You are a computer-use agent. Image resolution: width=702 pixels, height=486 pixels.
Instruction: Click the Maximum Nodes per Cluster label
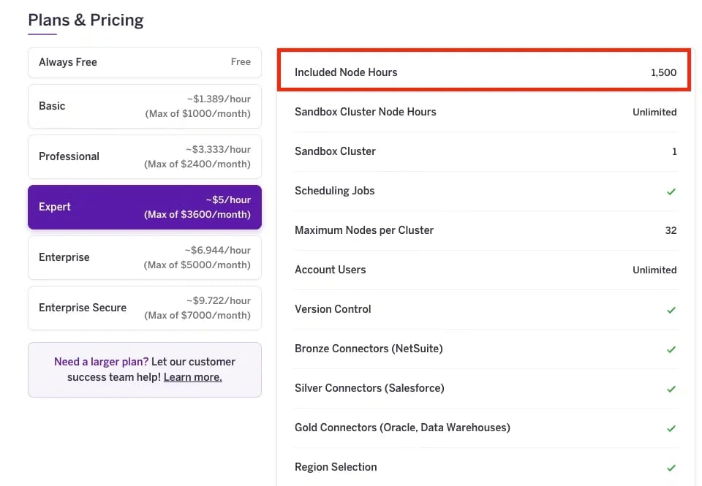coord(364,230)
